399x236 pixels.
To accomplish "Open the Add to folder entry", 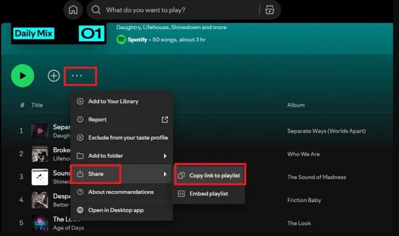I will [x=121, y=156].
